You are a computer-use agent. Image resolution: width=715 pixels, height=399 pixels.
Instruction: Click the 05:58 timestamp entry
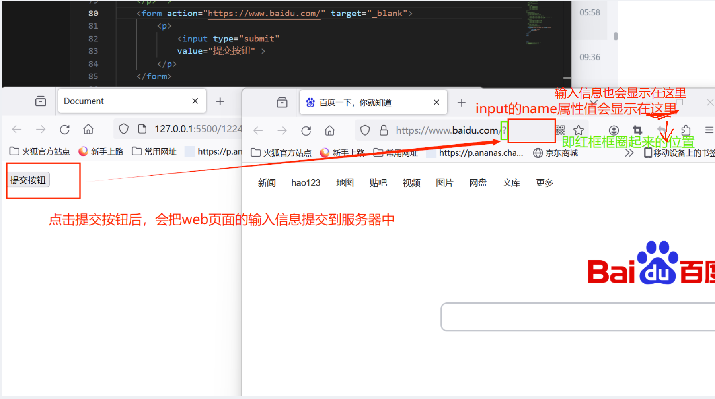click(x=590, y=13)
